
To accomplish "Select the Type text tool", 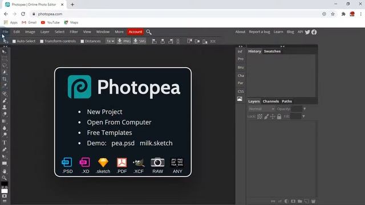I will 4,142.
